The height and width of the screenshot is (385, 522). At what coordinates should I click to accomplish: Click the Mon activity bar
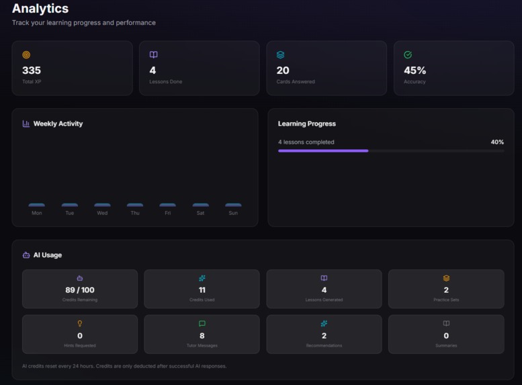pos(37,205)
